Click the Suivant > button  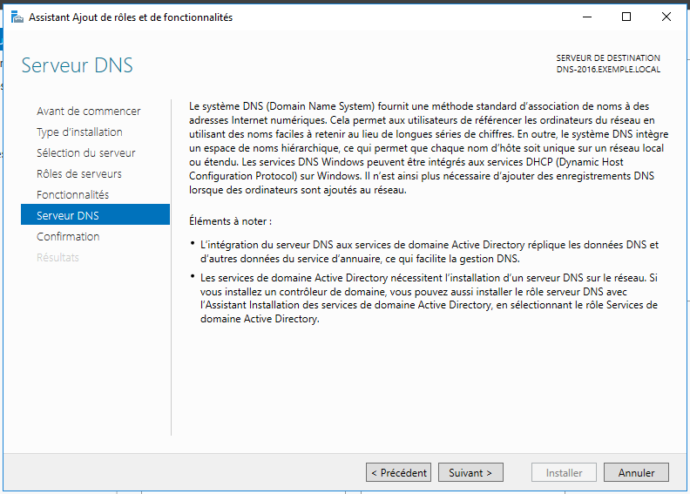click(x=470, y=472)
